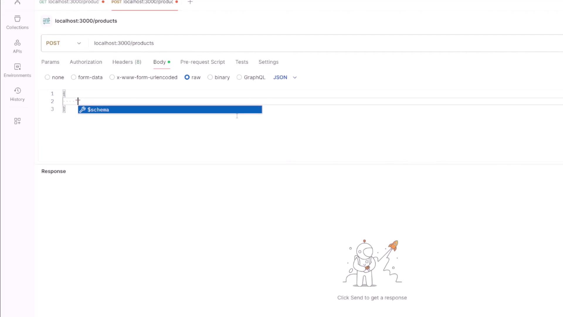563x317 pixels.
Task: Open the GET localhost:3000 request tab
Action: (x=72, y=2)
